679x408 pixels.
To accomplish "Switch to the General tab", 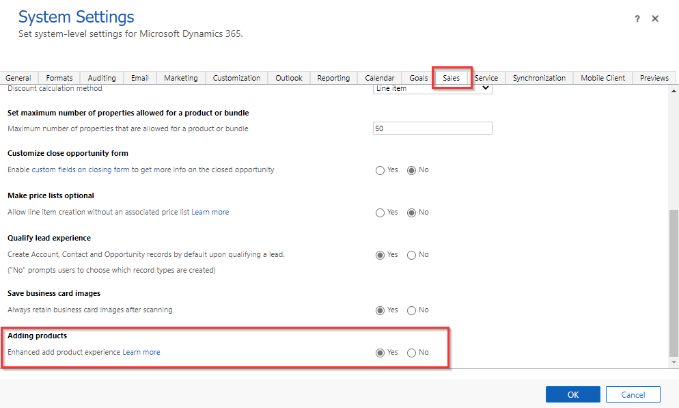I will [x=18, y=78].
